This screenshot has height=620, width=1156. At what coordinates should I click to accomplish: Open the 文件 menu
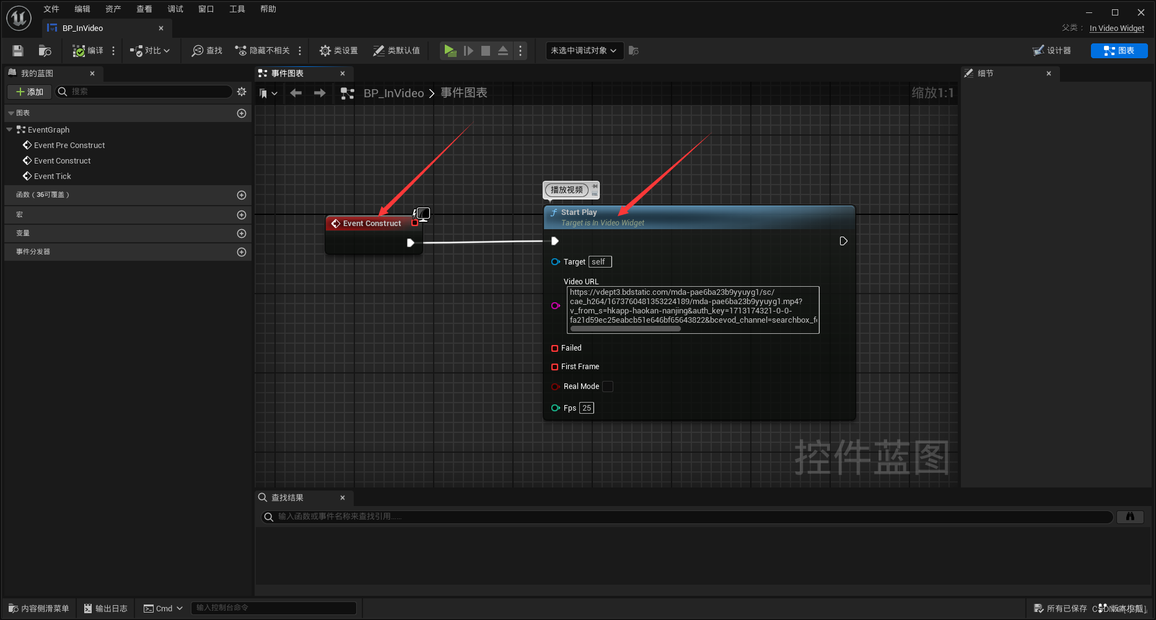[51, 9]
